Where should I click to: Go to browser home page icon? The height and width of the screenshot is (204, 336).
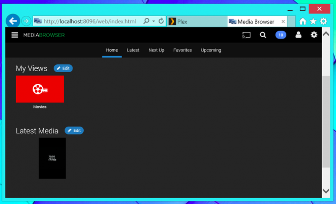pos(303,21)
